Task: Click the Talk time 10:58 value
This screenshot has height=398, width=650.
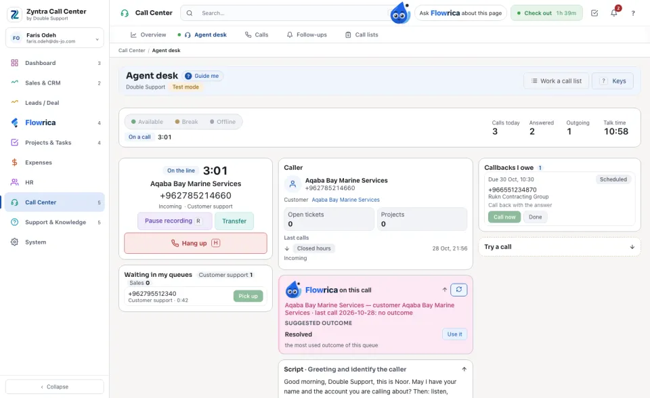Action: point(616,131)
